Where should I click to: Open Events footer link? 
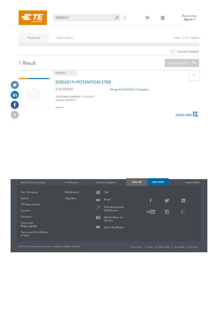pyautogui.click(x=25, y=198)
